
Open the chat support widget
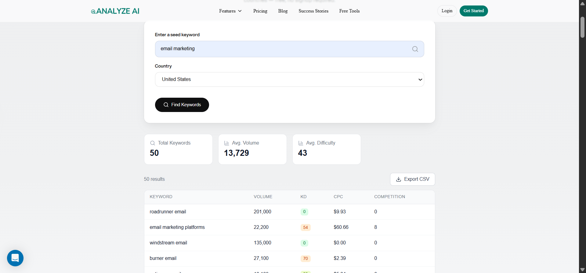(x=15, y=258)
